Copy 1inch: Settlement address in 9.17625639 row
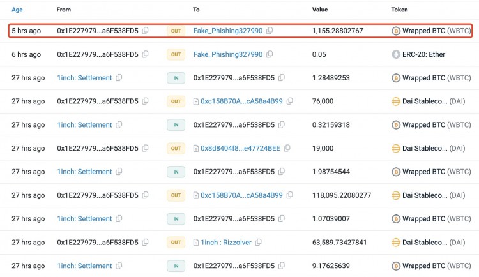The width and height of the screenshot is (479, 277). [x=119, y=266]
